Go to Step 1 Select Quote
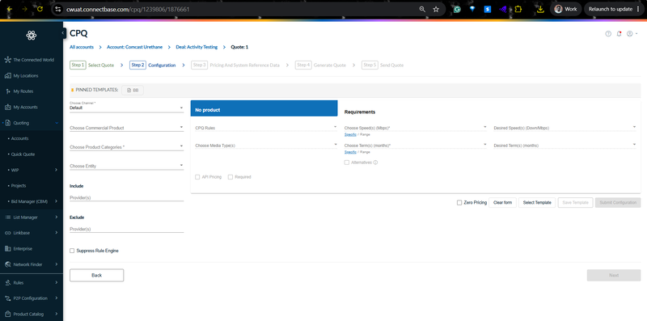The height and width of the screenshot is (321, 647). click(92, 65)
